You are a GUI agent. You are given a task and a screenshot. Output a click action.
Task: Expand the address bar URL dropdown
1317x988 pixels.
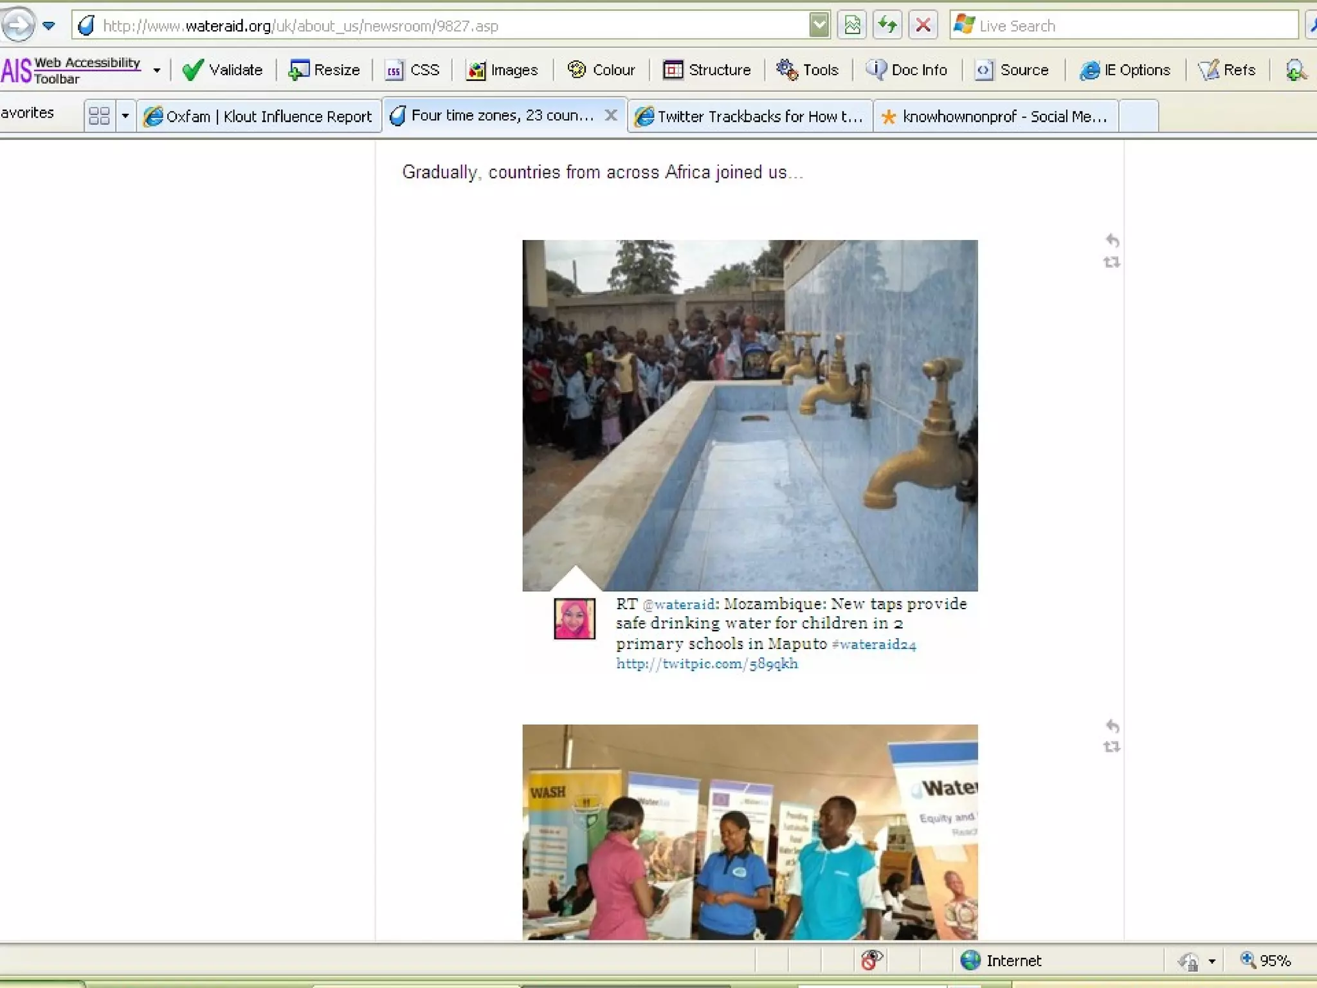[x=819, y=25]
